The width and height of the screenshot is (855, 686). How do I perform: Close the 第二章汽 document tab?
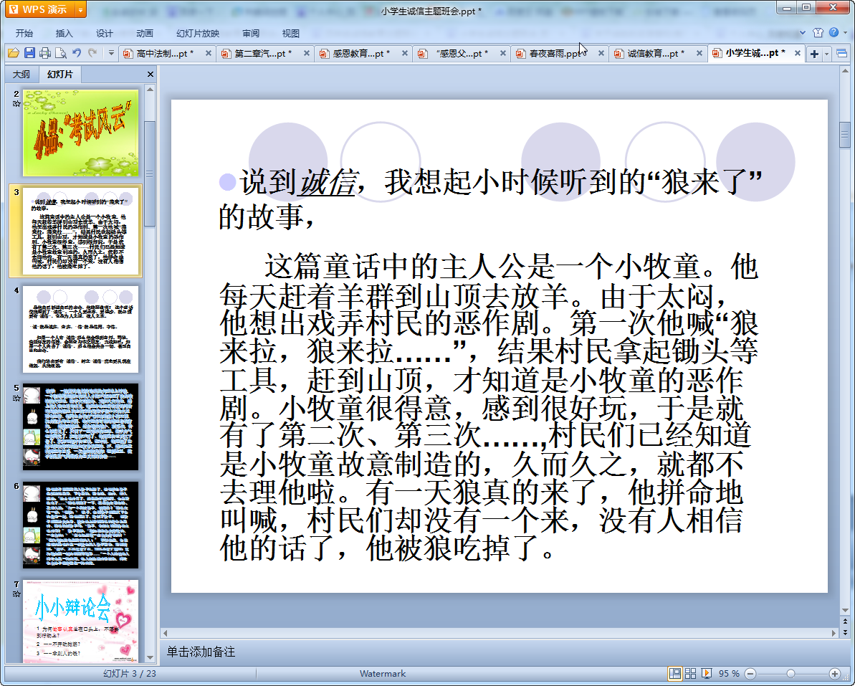(x=307, y=54)
